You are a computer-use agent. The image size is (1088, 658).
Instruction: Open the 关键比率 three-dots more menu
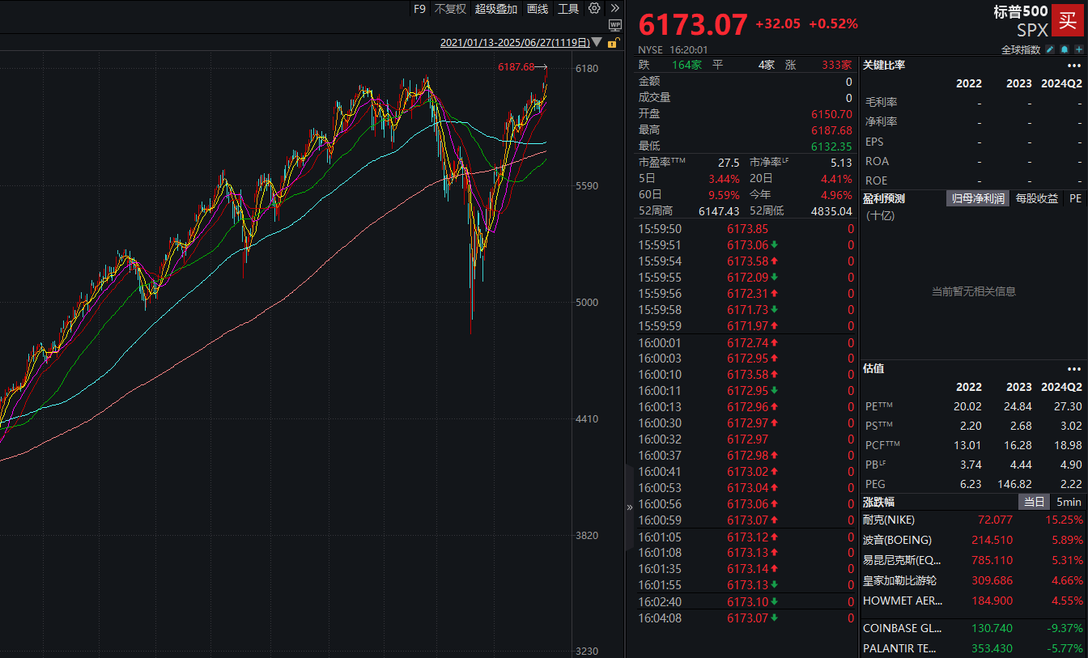(1074, 66)
